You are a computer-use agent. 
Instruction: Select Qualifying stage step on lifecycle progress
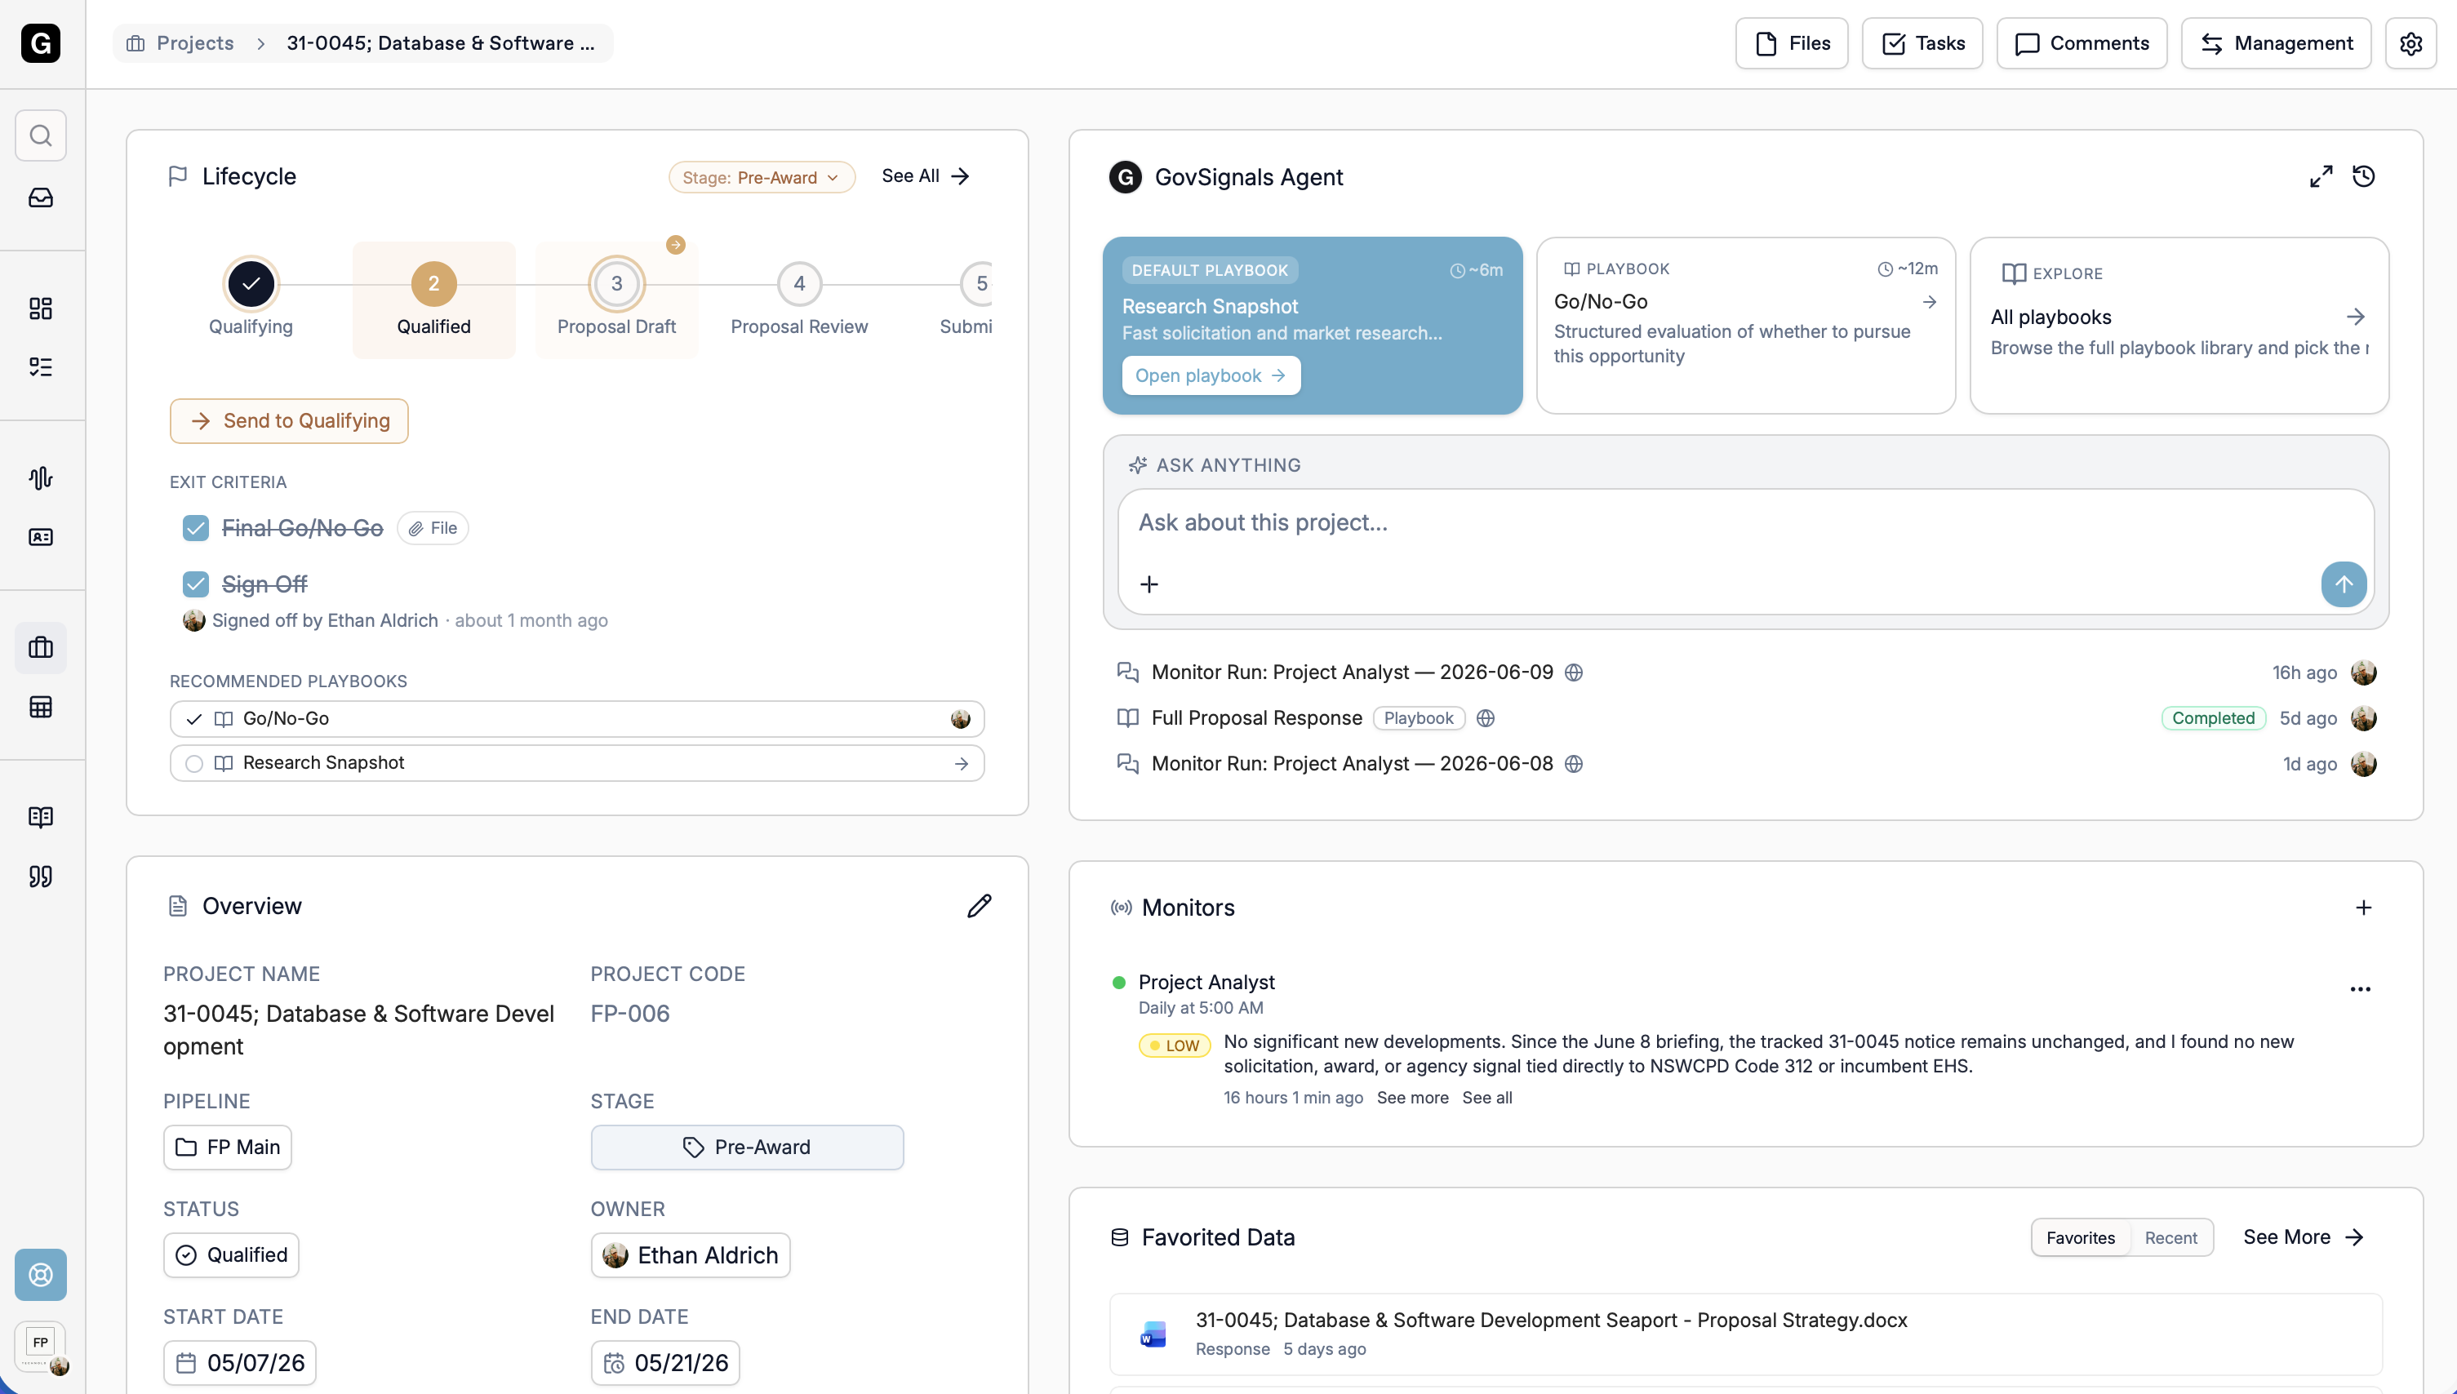click(251, 283)
